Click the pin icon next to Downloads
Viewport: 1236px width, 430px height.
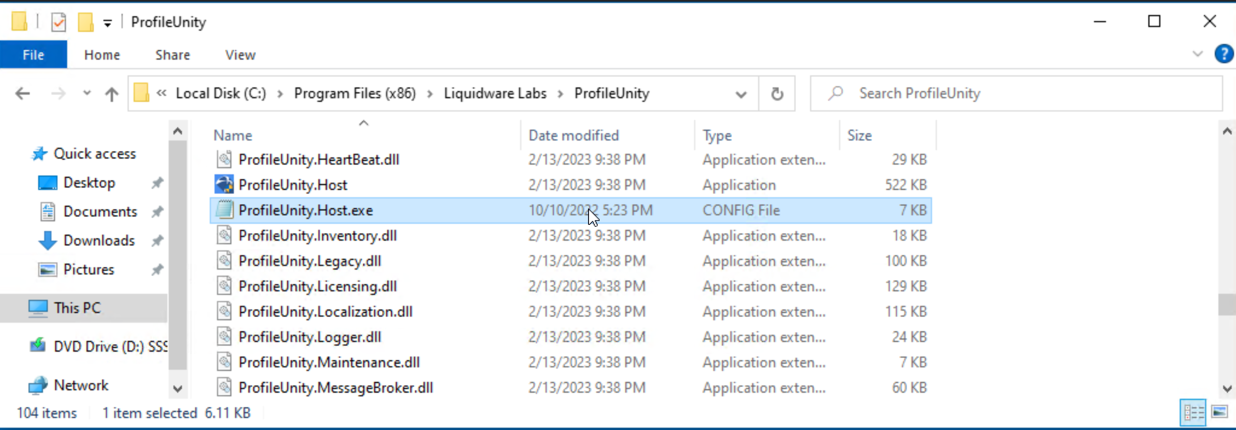157,241
